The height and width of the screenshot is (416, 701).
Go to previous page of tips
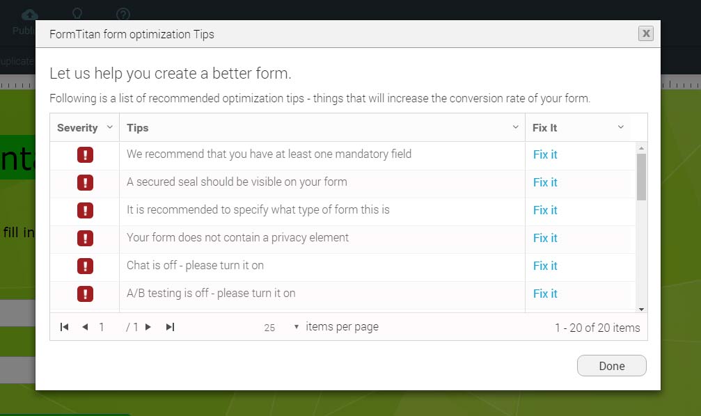pos(85,327)
